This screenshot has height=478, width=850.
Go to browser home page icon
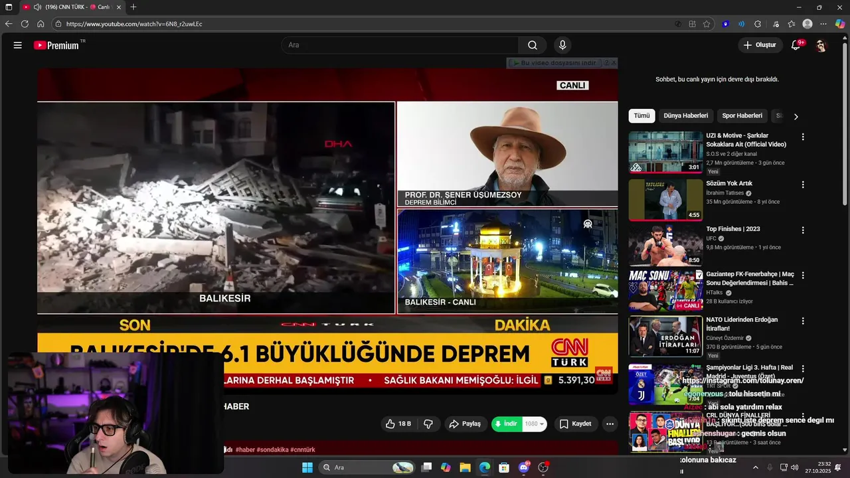(41, 24)
